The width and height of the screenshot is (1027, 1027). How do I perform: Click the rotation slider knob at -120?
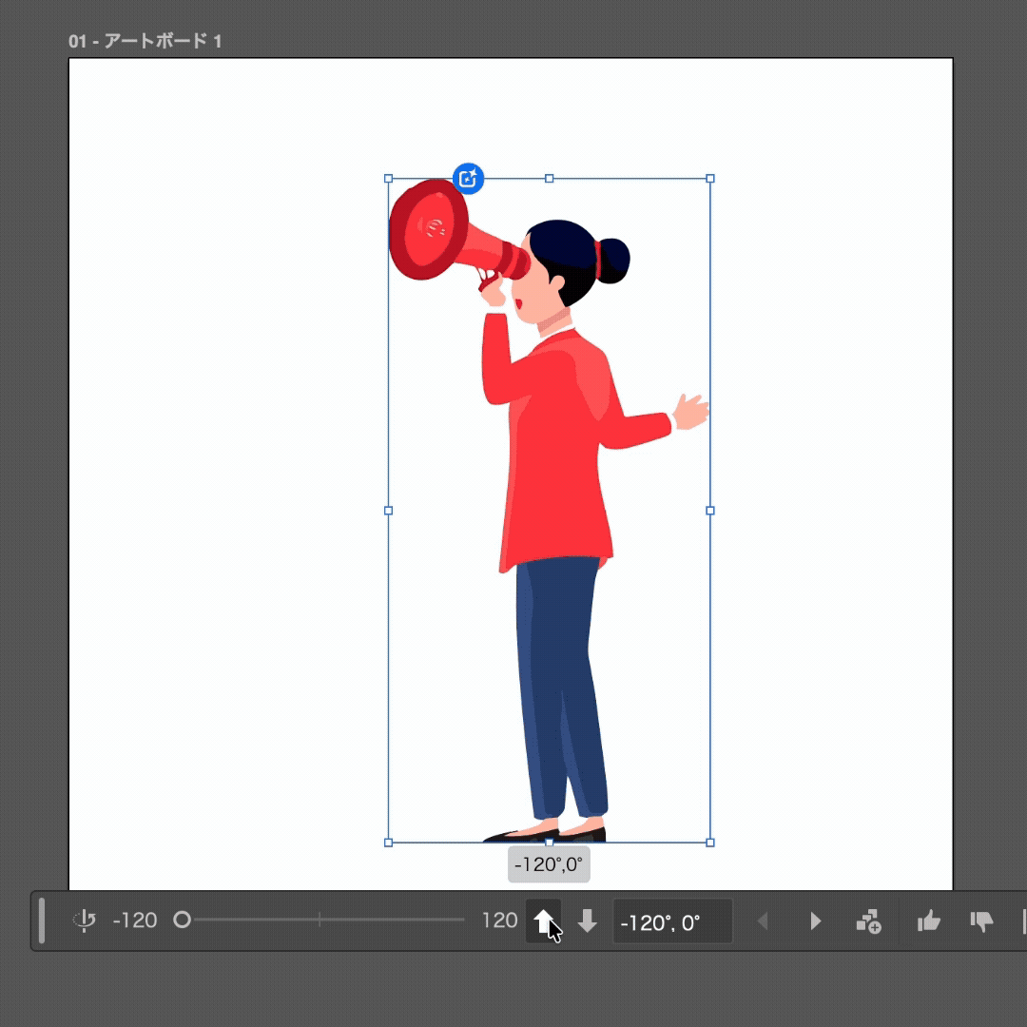(182, 920)
